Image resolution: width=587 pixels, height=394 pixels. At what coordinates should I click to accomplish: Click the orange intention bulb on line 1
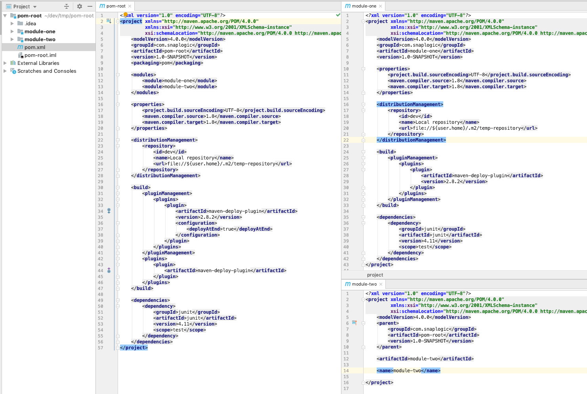125,15
